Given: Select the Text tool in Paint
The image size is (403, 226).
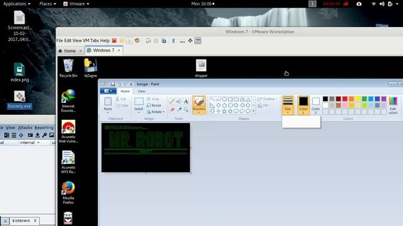Looking at the screenshot, I should [186, 102].
